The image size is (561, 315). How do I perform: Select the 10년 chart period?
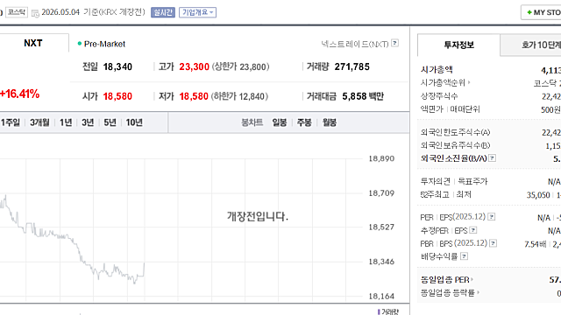(x=134, y=122)
